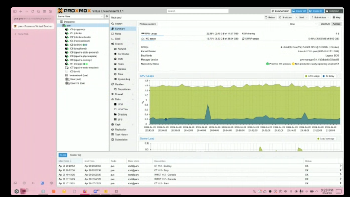
Task: Toggle IO delay series in legend
Action: 329,76
